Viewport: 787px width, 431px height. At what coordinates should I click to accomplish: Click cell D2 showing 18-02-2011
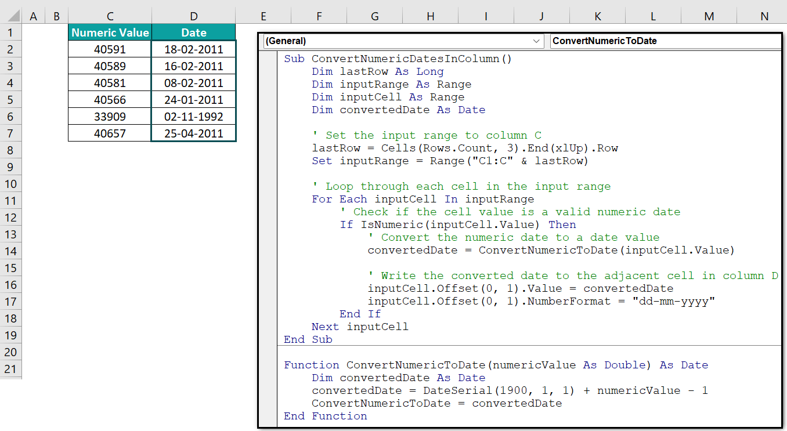point(193,49)
